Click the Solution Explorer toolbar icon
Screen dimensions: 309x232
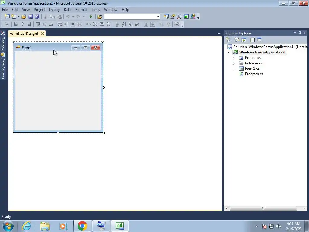click(166, 17)
